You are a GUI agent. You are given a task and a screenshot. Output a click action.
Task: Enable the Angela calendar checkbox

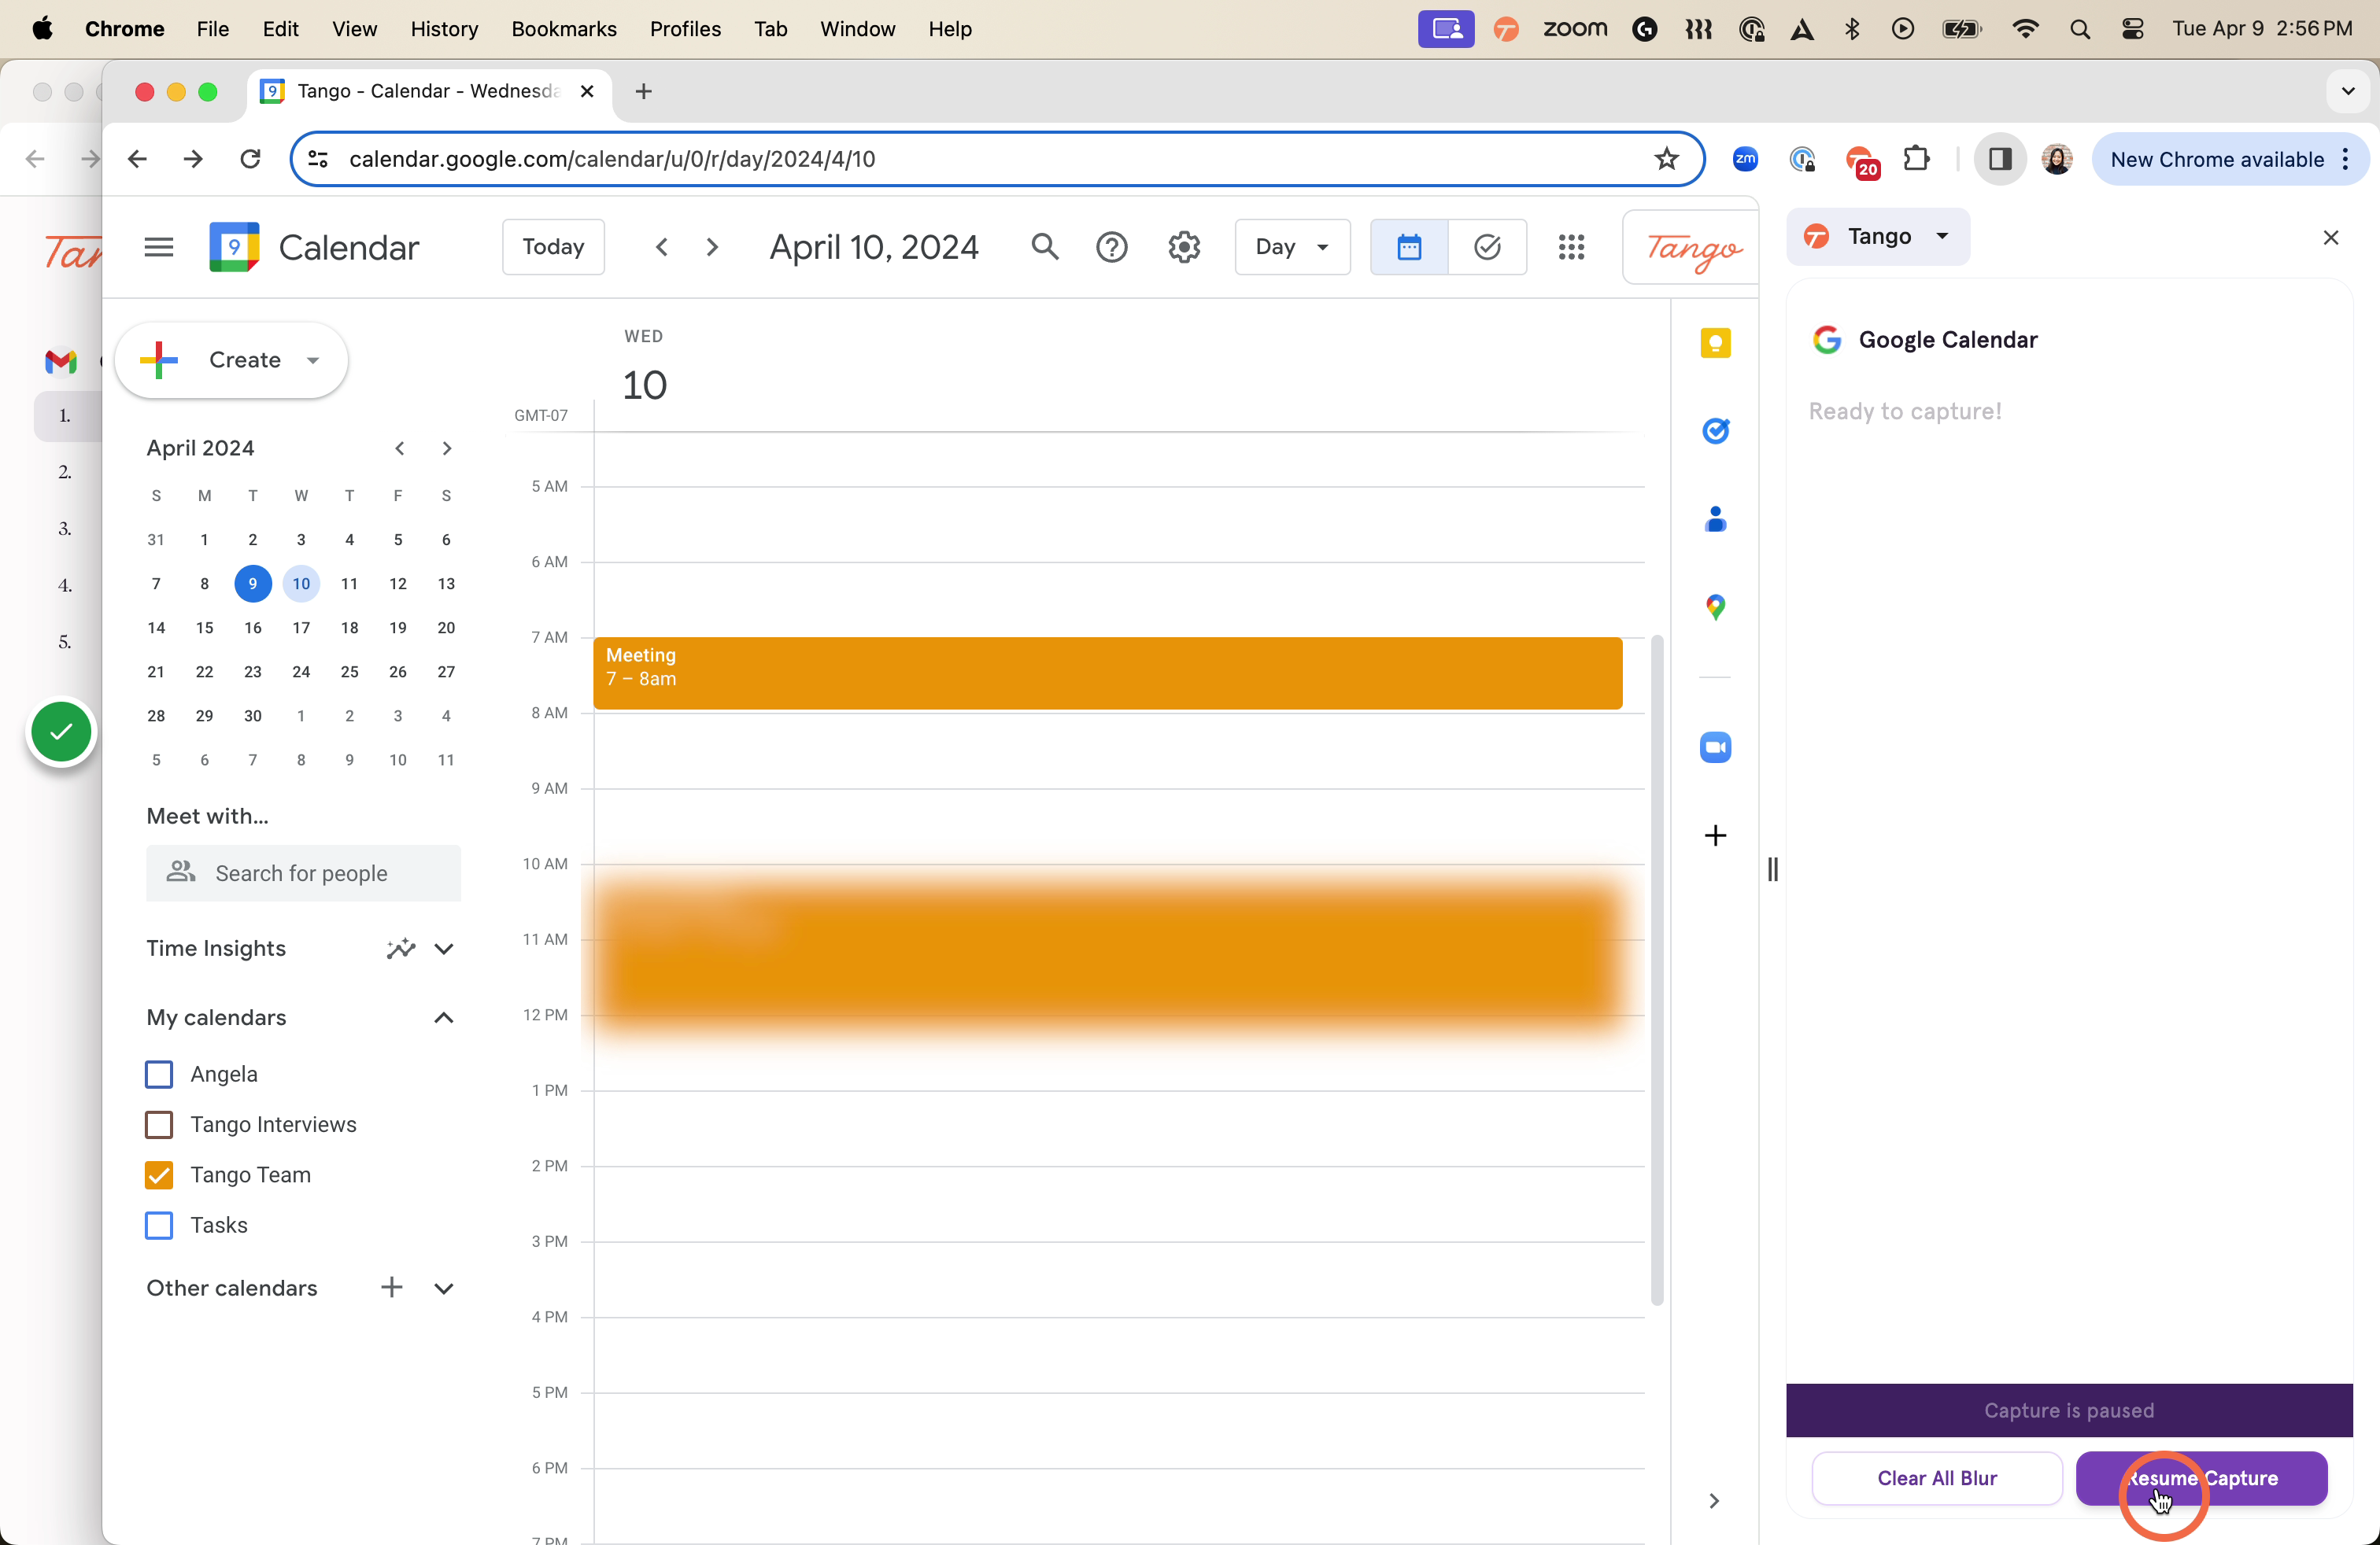pos(159,1075)
